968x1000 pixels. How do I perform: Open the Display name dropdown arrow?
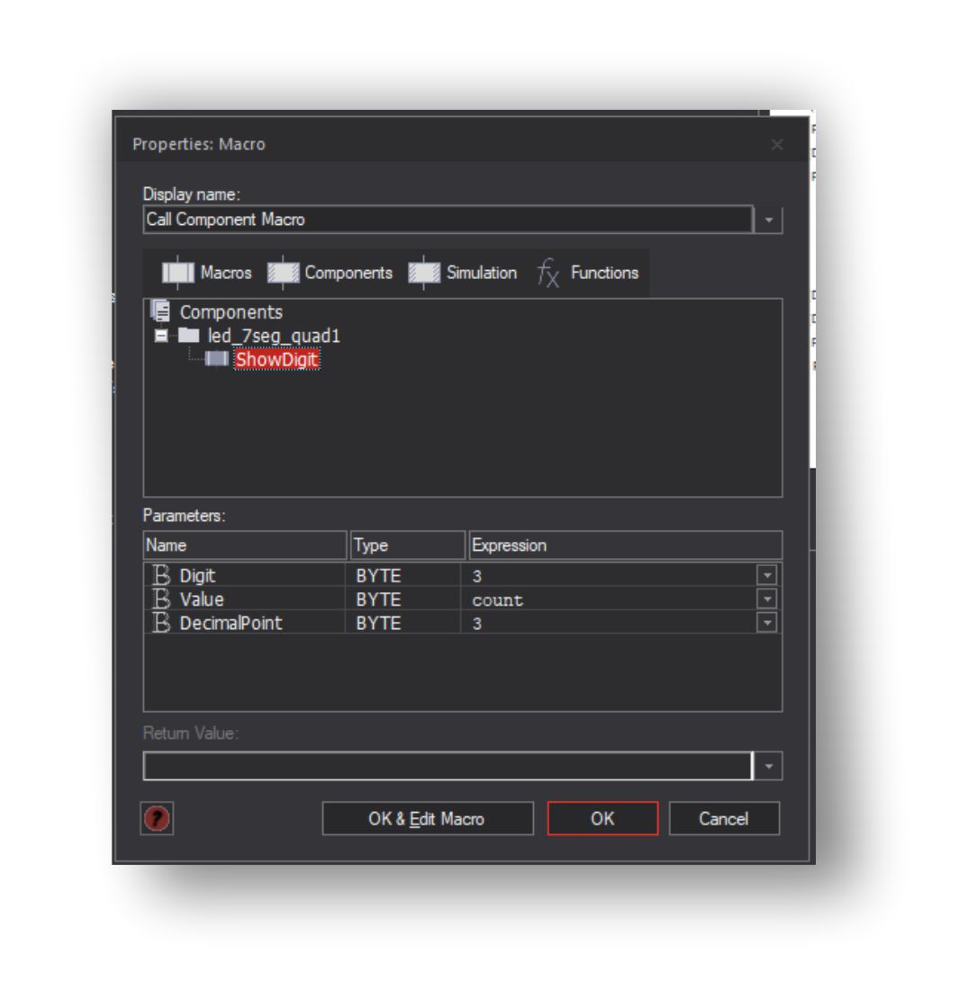click(x=769, y=220)
